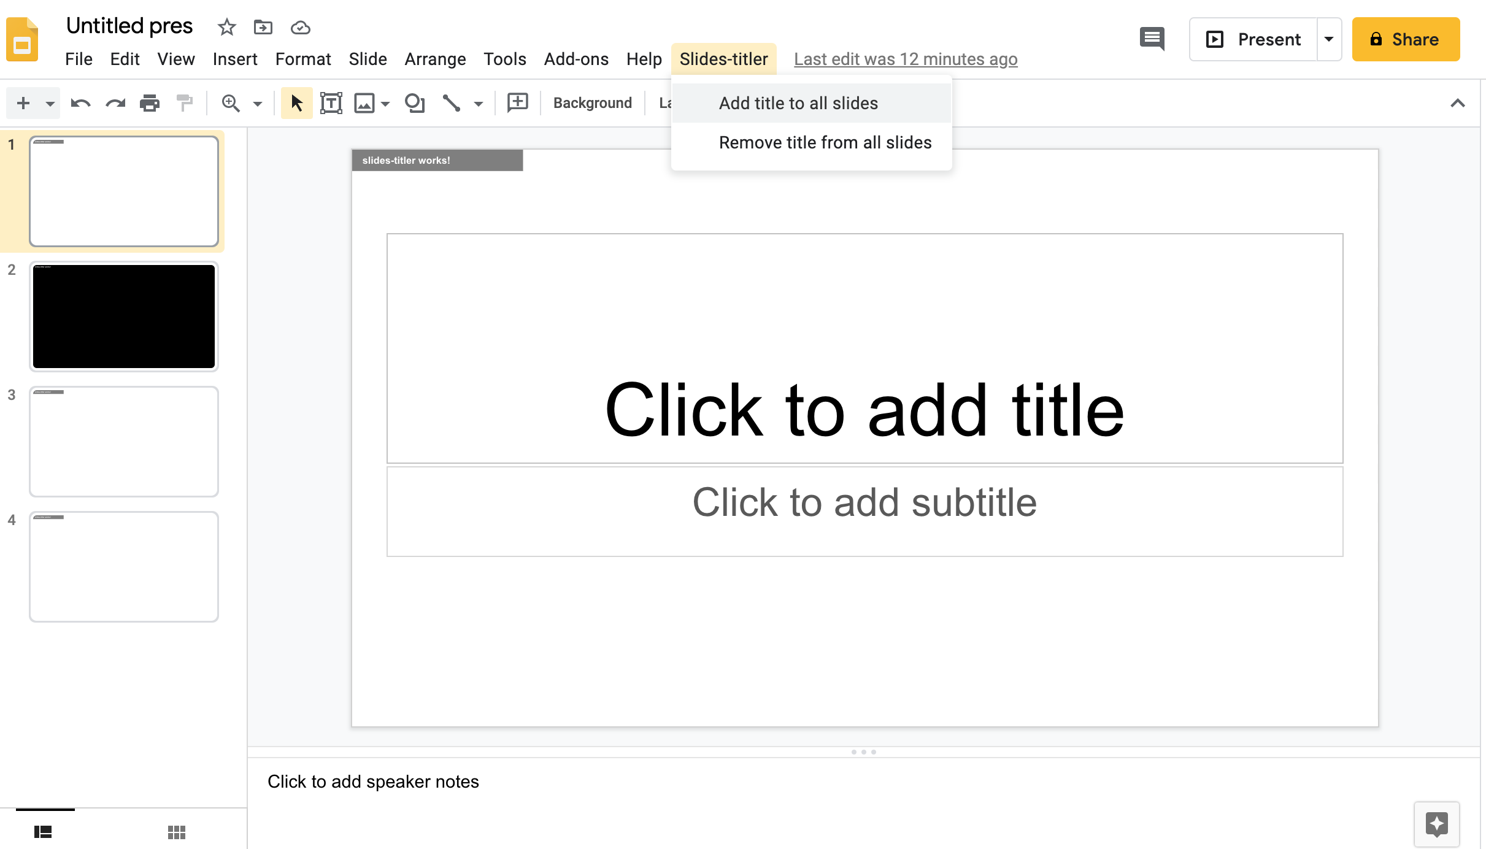Star this presentation

tap(226, 27)
